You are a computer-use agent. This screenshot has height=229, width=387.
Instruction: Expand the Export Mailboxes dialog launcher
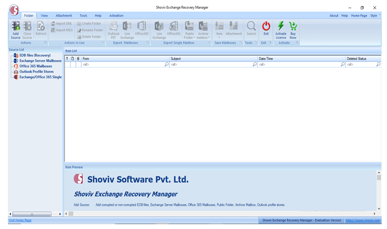147,43
